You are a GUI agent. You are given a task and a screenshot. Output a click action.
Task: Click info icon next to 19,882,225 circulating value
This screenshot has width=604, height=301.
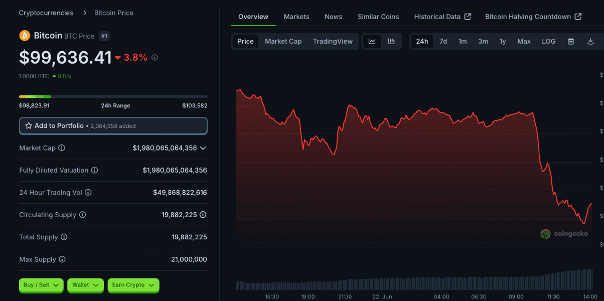203,215
